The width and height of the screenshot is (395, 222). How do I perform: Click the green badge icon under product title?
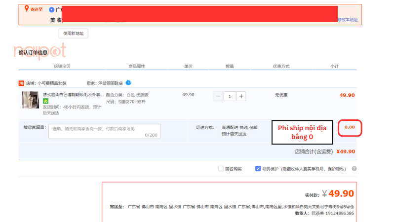(x=45, y=101)
